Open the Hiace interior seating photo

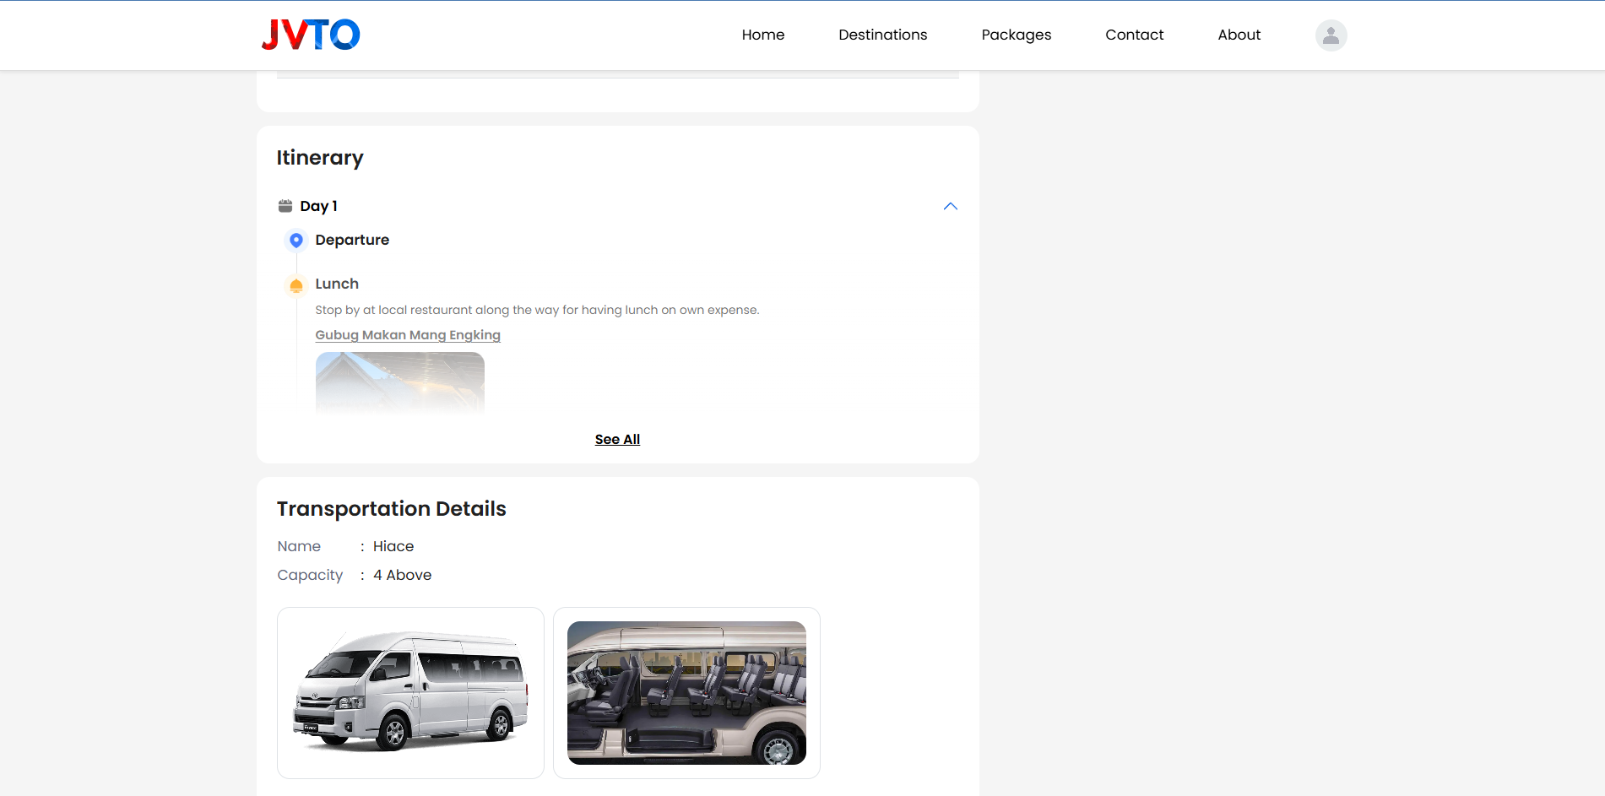point(686,692)
